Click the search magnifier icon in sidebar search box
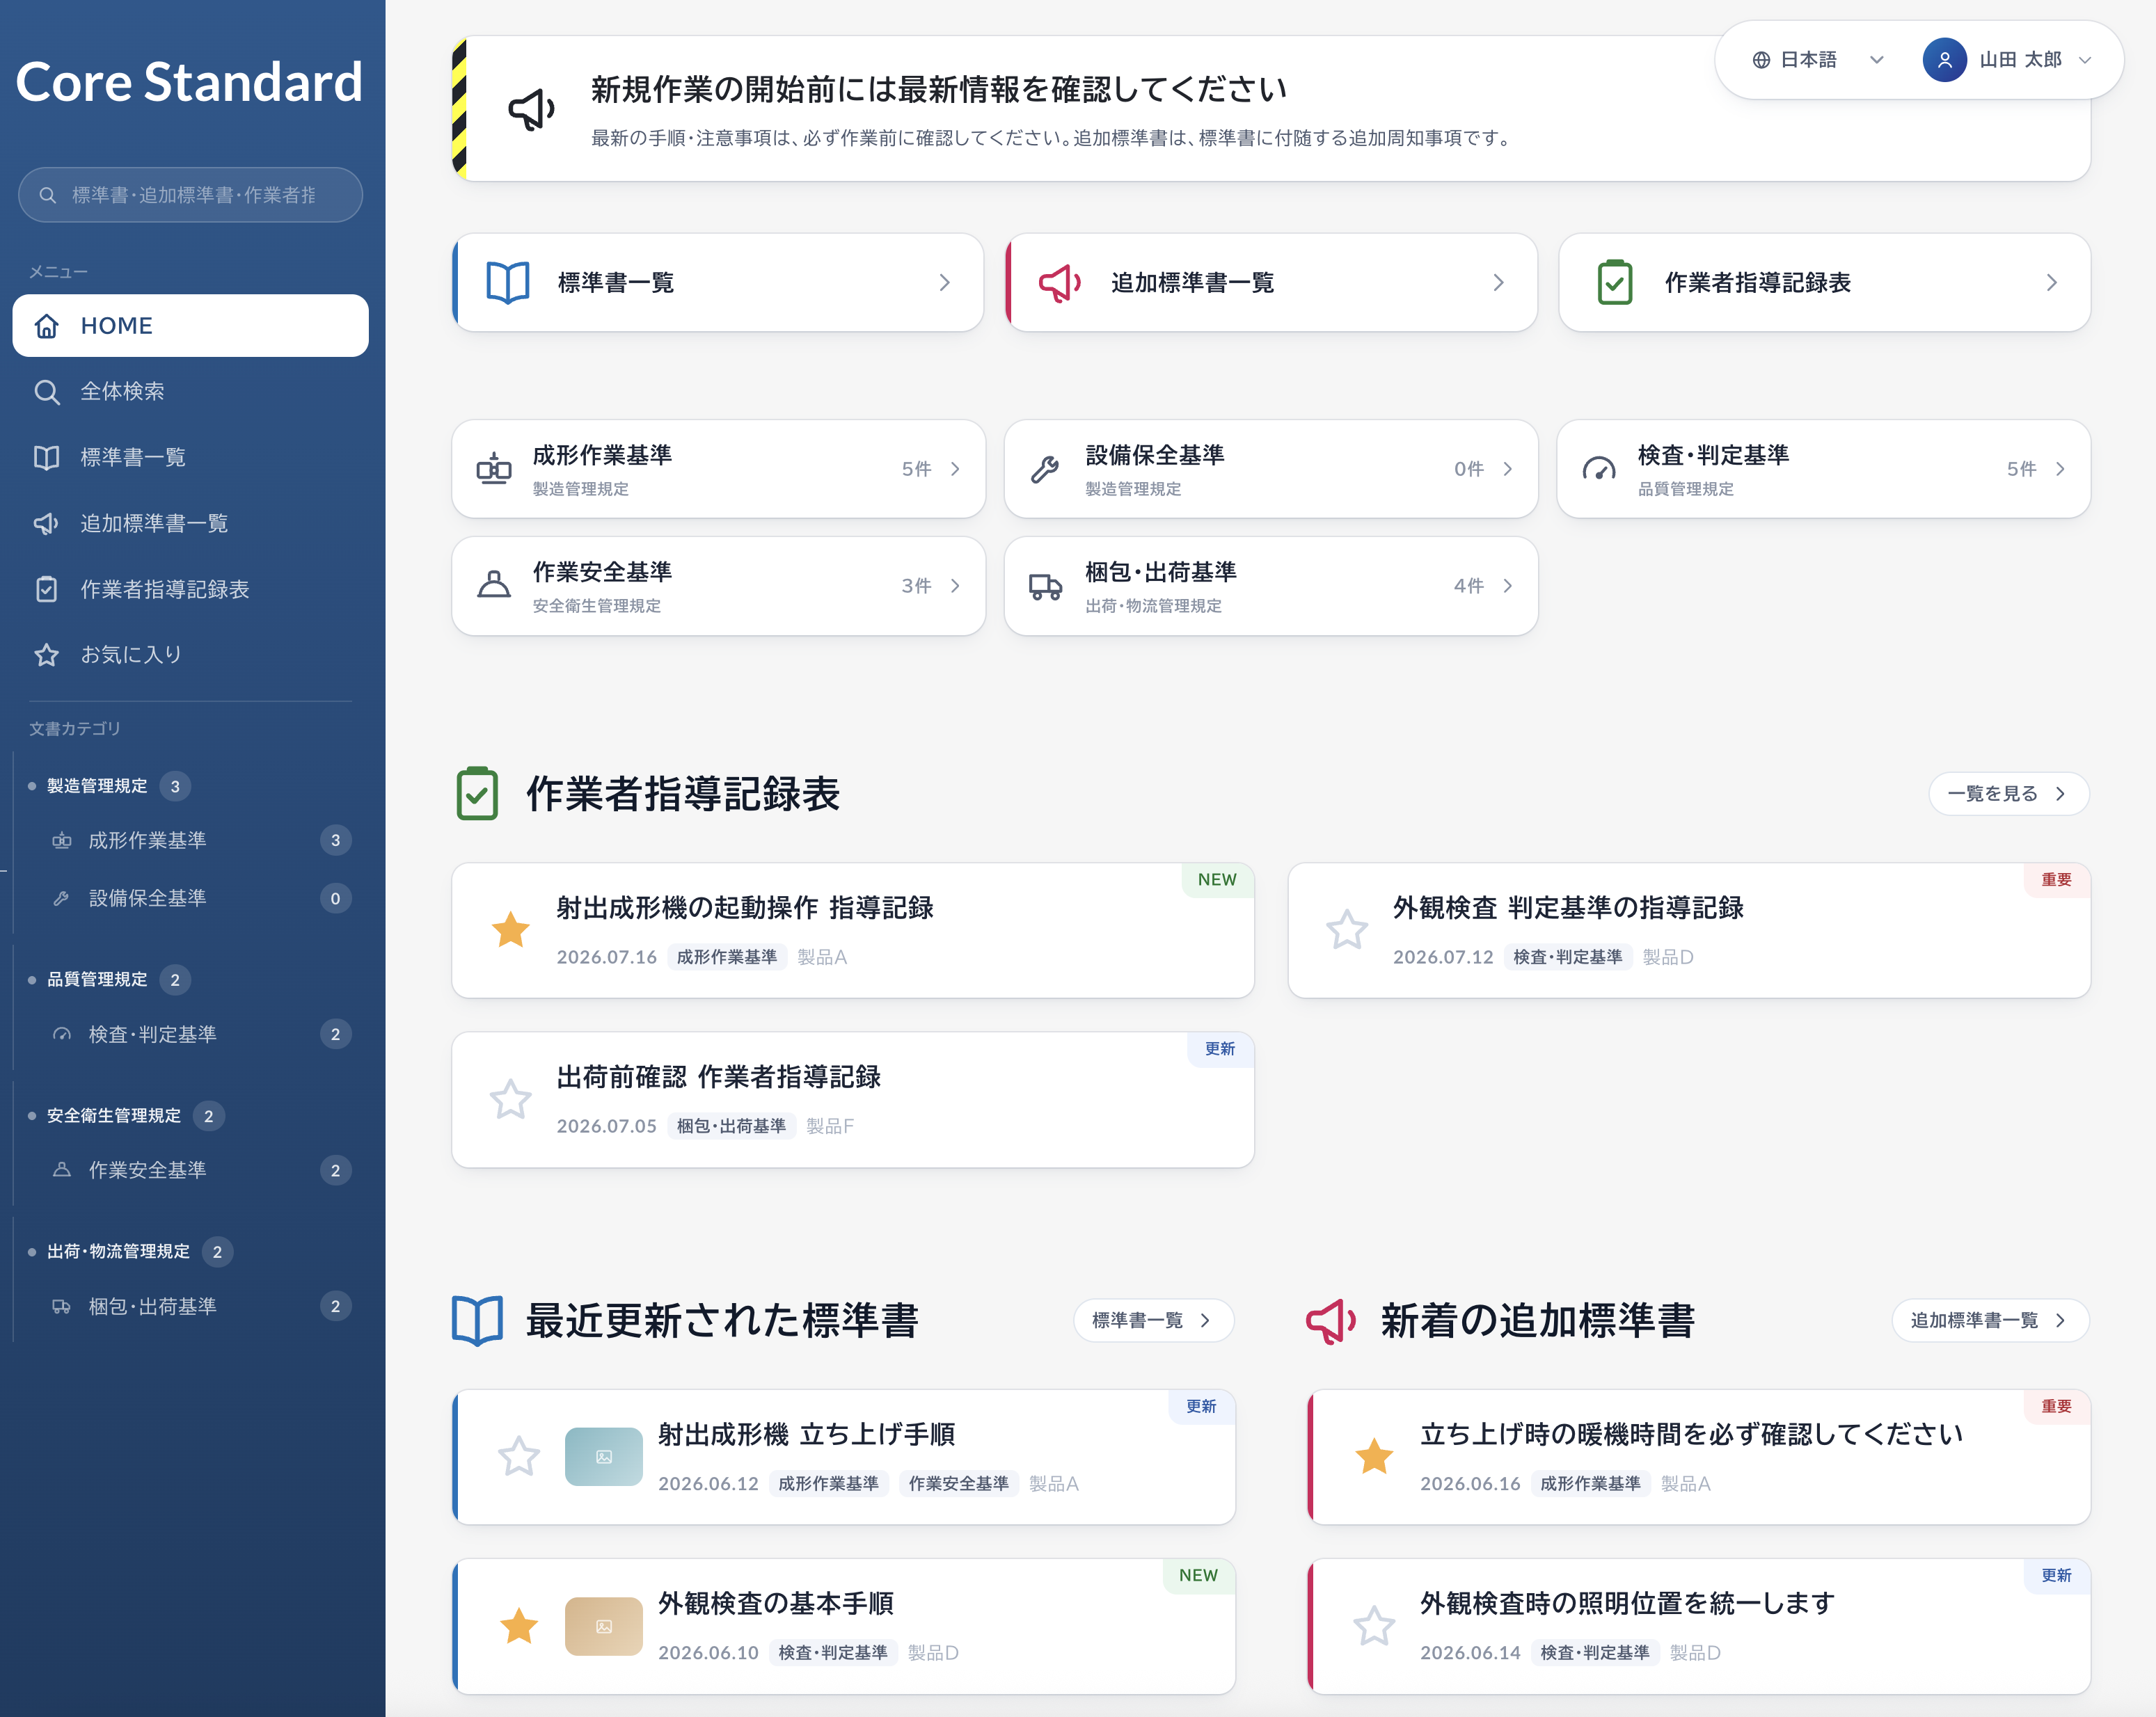2156x1717 pixels. (47, 195)
